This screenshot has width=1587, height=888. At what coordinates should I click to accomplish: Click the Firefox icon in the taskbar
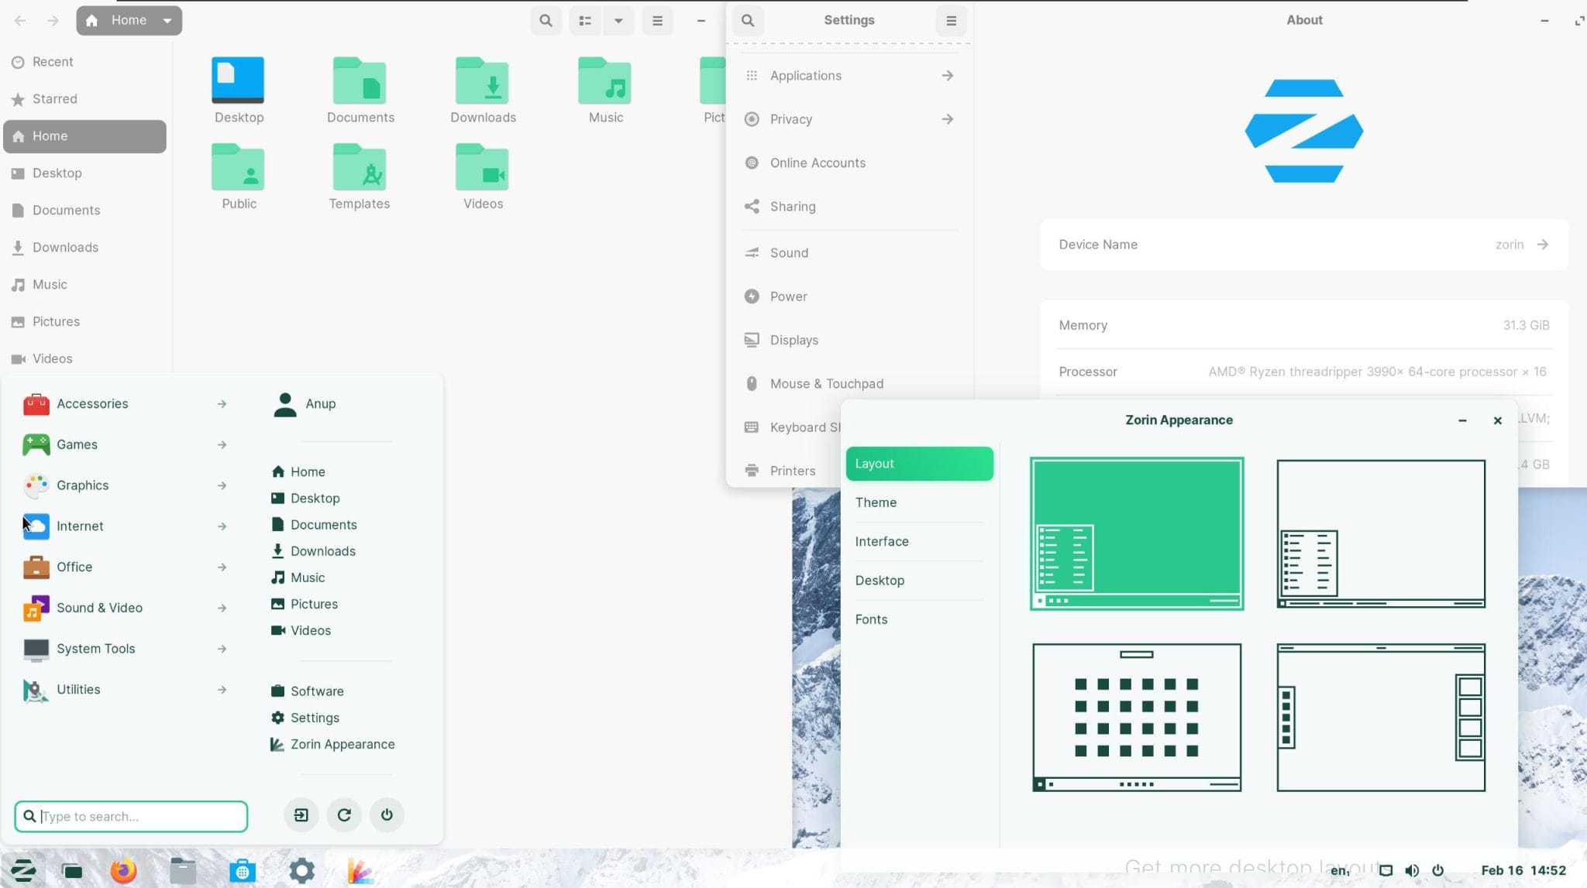click(x=123, y=870)
